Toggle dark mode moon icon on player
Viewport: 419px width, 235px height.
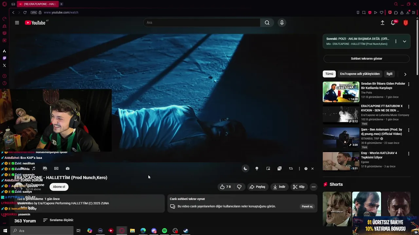click(x=245, y=168)
